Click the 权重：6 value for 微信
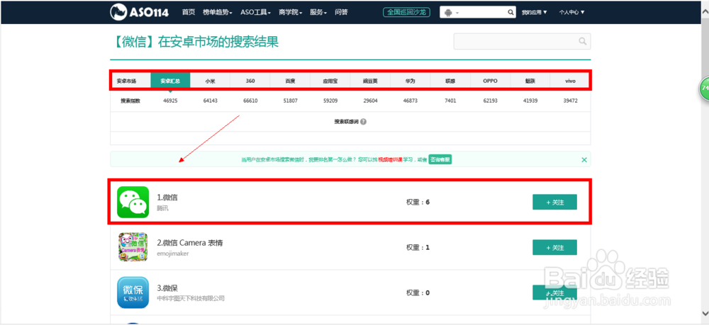The image size is (709, 325). 418,202
